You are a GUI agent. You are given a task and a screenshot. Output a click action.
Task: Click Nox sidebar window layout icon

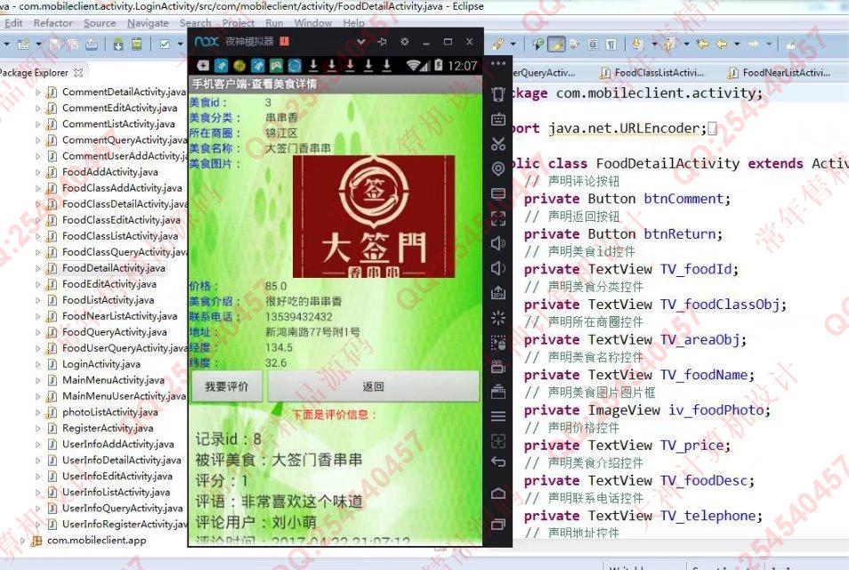(498, 194)
